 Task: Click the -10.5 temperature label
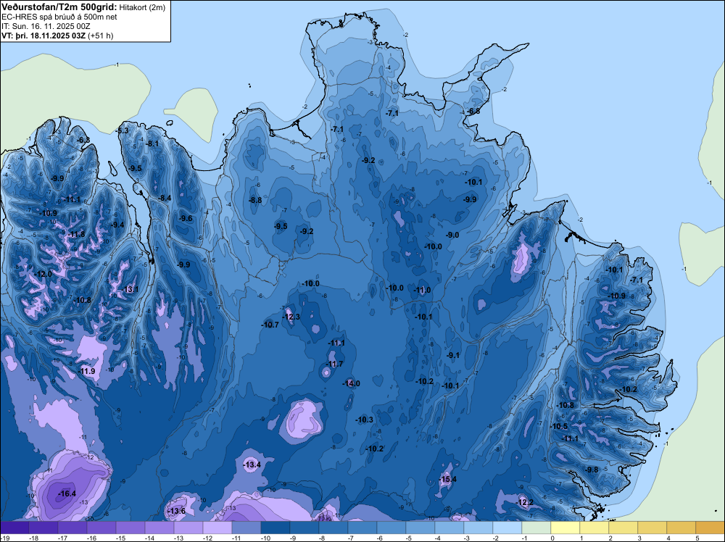tap(558, 427)
